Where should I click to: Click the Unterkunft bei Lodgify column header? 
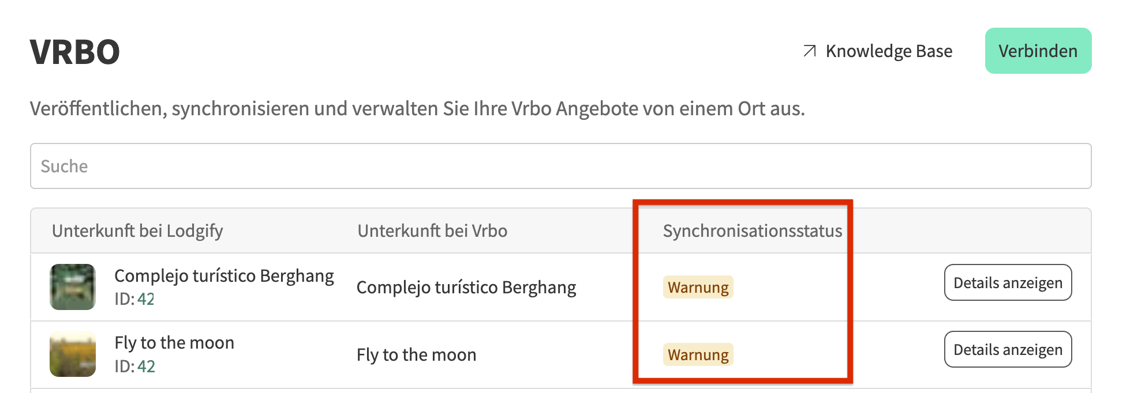click(x=137, y=231)
